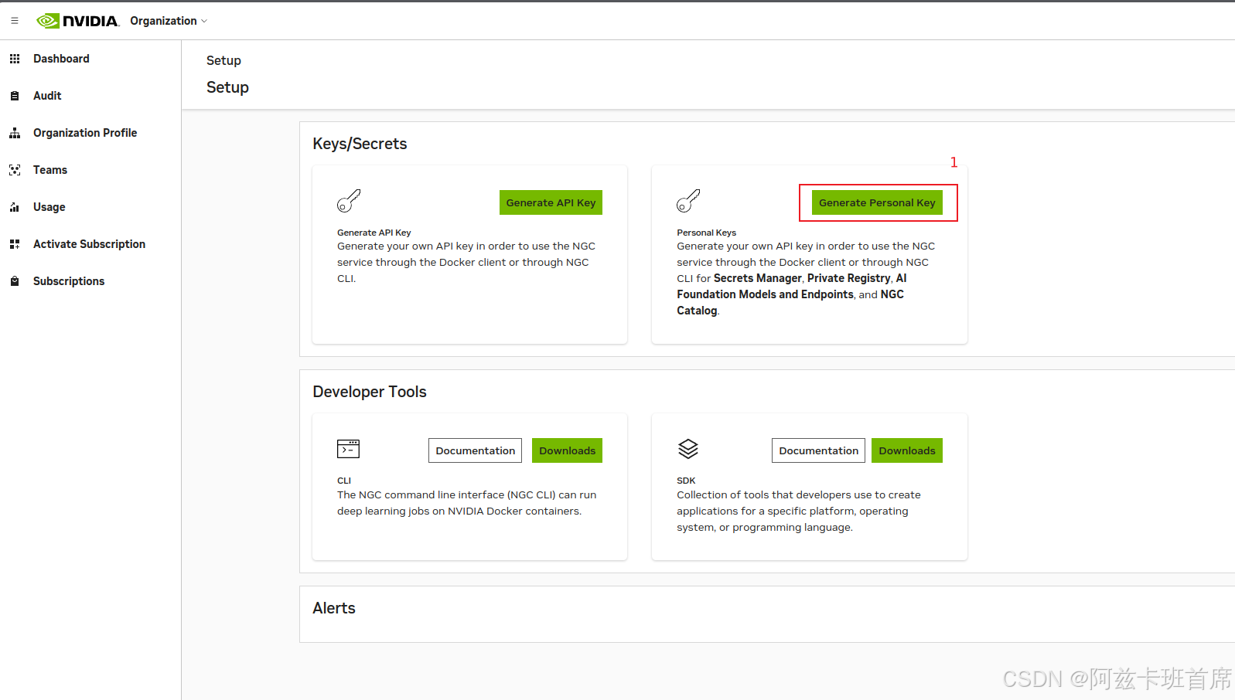
Task: Toggle the hamburger menu icon
Action: [x=15, y=21]
